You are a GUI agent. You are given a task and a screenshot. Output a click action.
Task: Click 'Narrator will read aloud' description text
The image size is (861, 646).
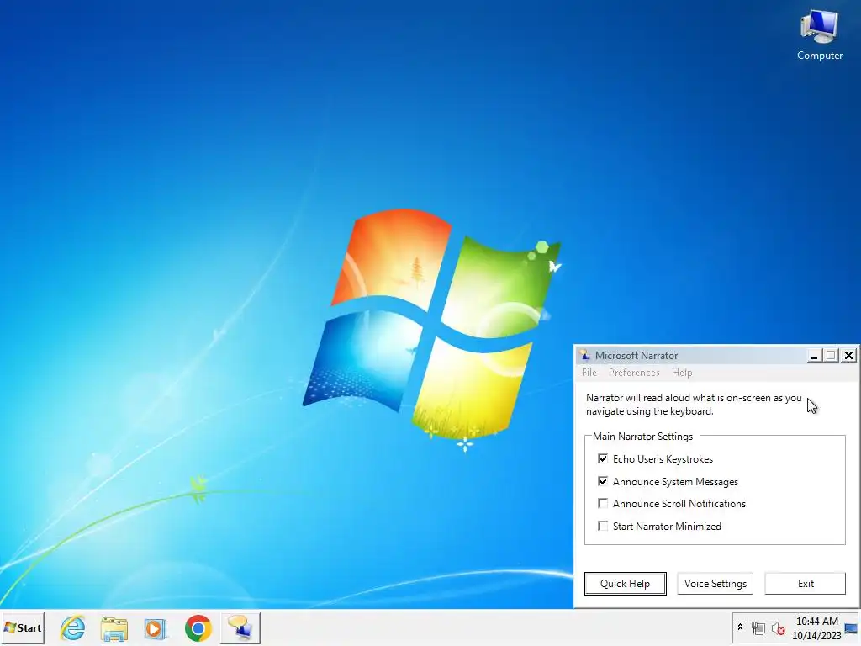694,405
